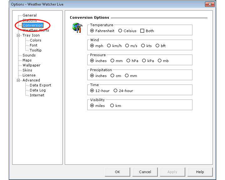The height and width of the screenshot is (180, 225).
Task: Click the Apply button
Action: tap(172, 172)
